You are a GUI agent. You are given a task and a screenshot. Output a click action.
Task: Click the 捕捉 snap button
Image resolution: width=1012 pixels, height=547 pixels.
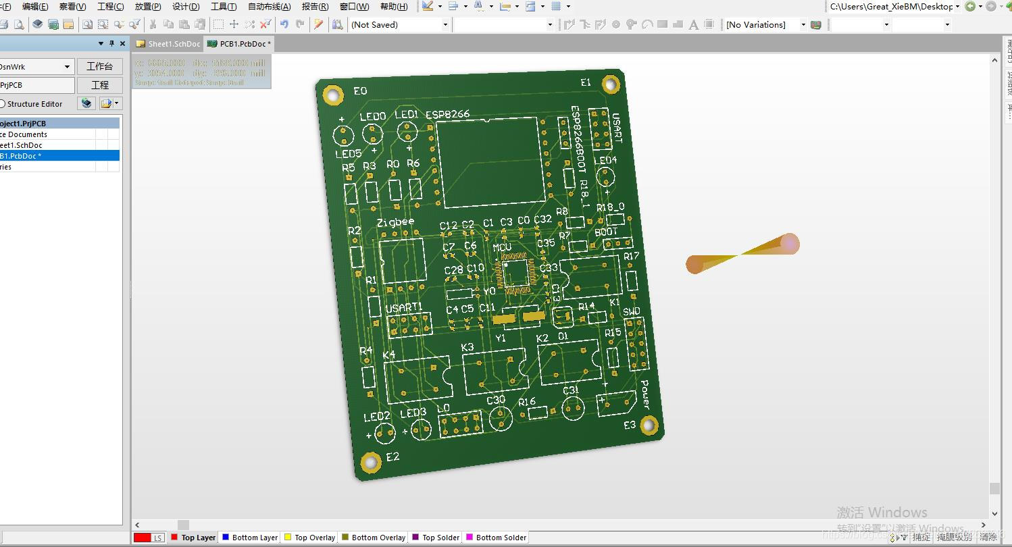[x=921, y=538]
